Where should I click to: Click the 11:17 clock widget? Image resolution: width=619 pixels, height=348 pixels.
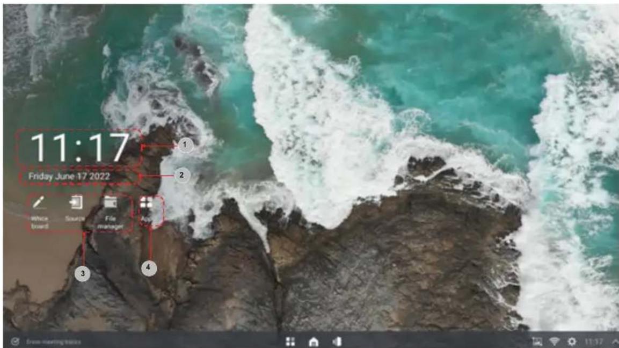(x=80, y=147)
